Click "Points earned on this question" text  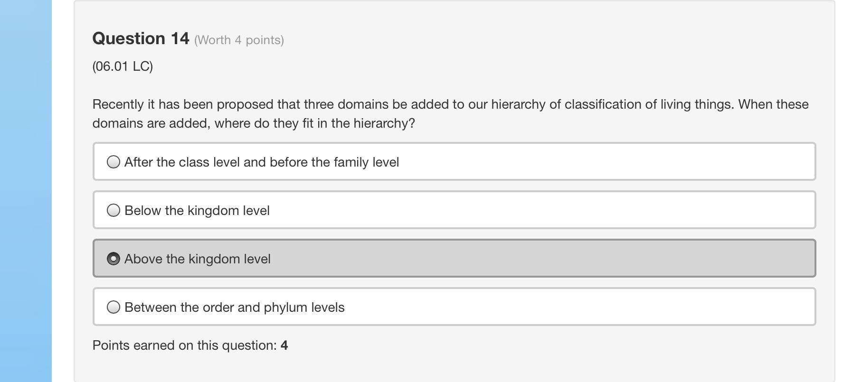(184, 345)
